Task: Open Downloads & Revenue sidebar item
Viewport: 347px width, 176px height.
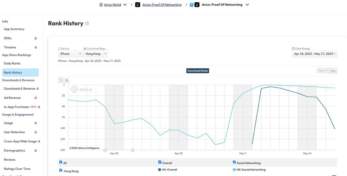Action: pyautogui.click(x=20, y=89)
